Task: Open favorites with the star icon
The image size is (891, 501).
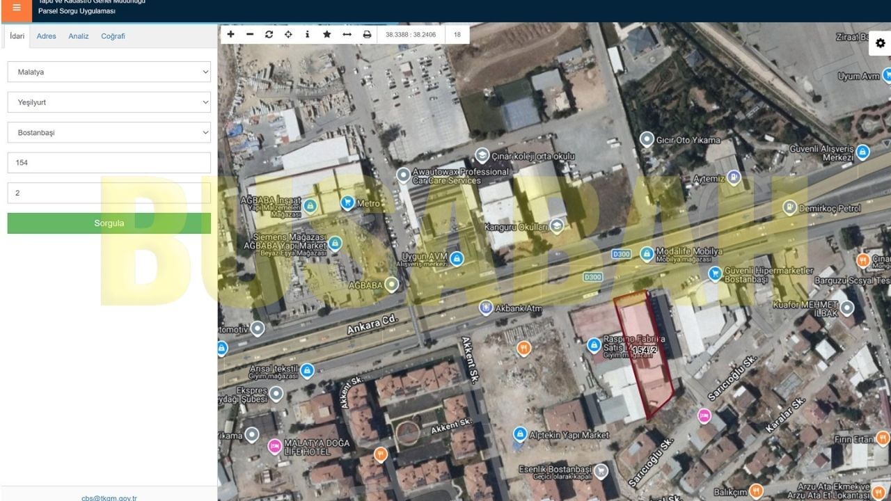Action: pyautogui.click(x=326, y=34)
